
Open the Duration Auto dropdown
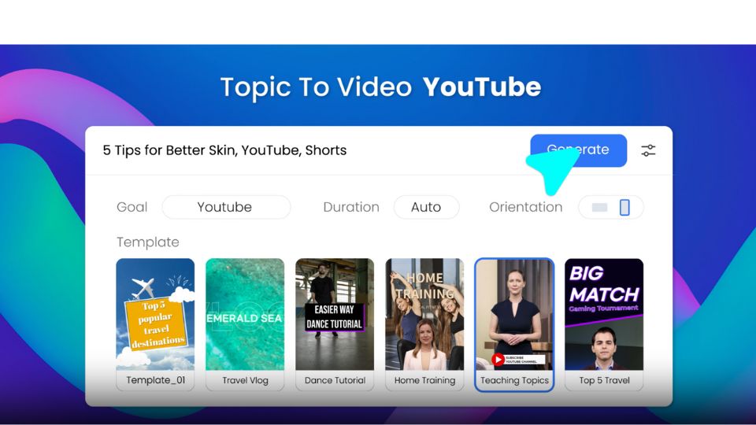426,207
